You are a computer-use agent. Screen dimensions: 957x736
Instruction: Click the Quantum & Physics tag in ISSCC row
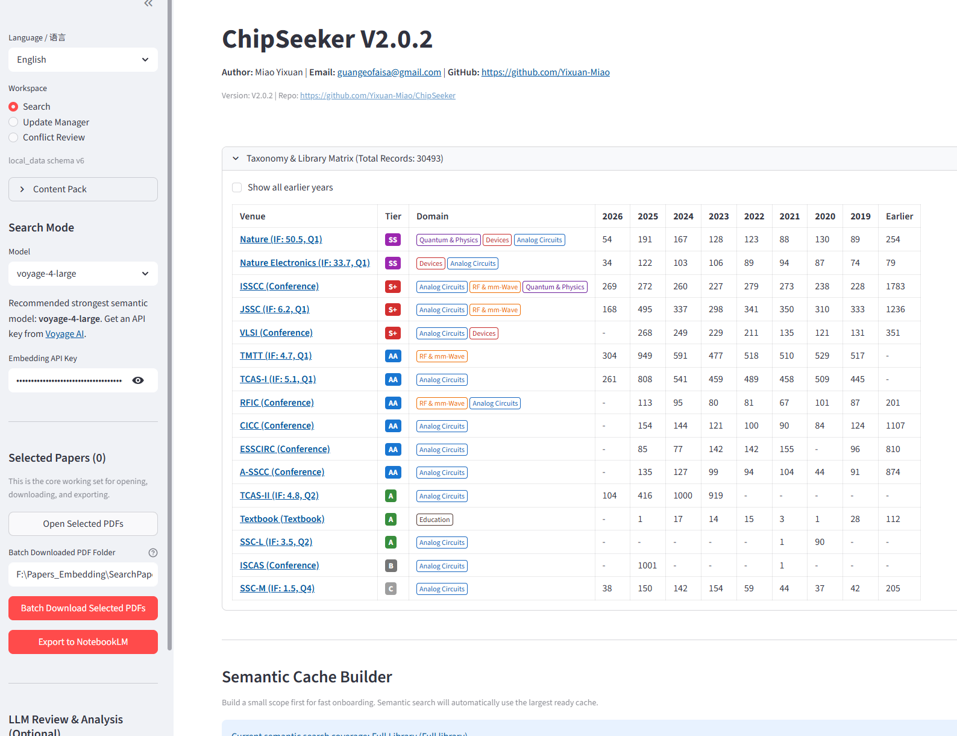tap(555, 287)
